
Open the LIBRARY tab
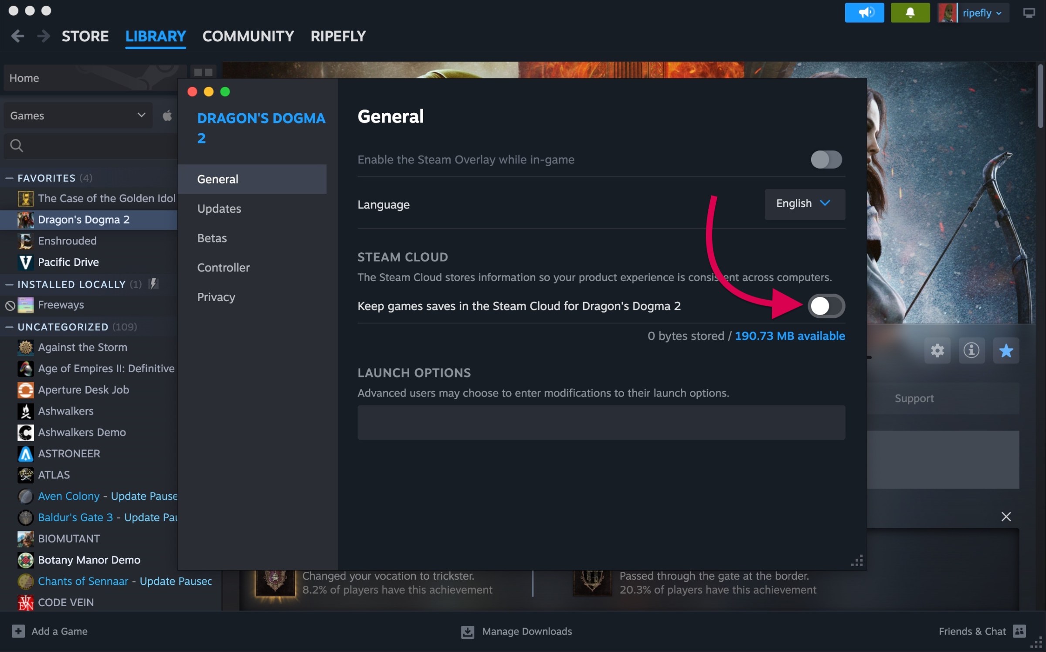point(156,36)
